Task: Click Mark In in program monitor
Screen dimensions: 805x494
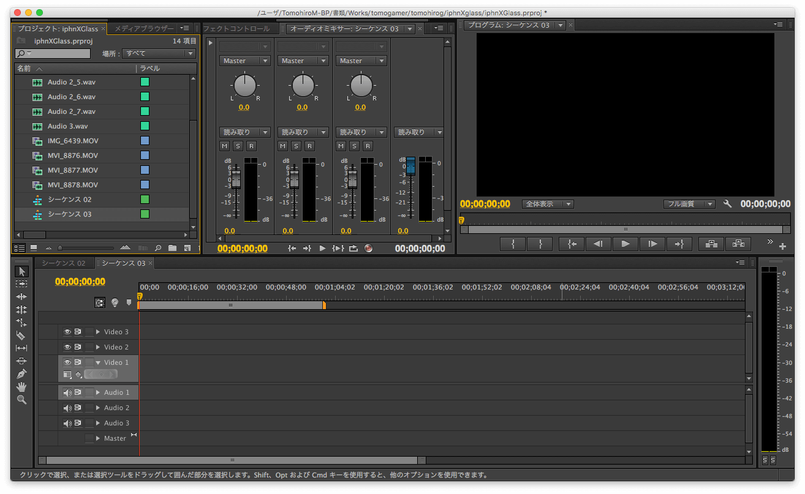Action: pyautogui.click(x=513, y=244)
